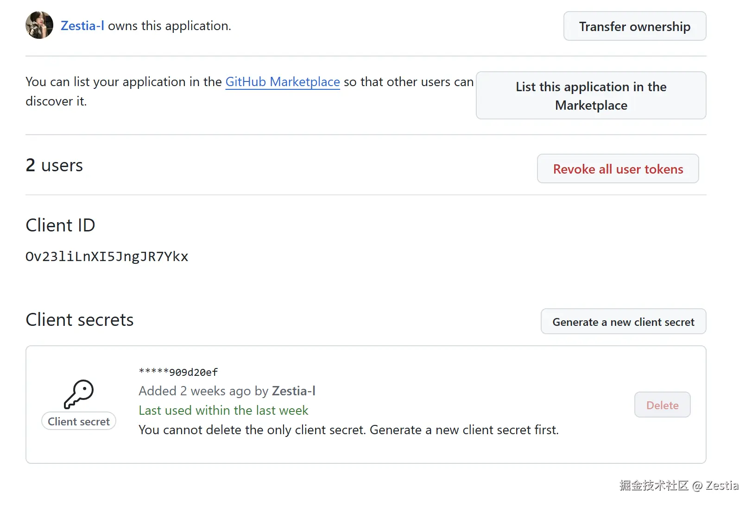The width and height of the screenshot is (752, 505).
Task: Revoke all user tokens
Action: coord(618,169)
